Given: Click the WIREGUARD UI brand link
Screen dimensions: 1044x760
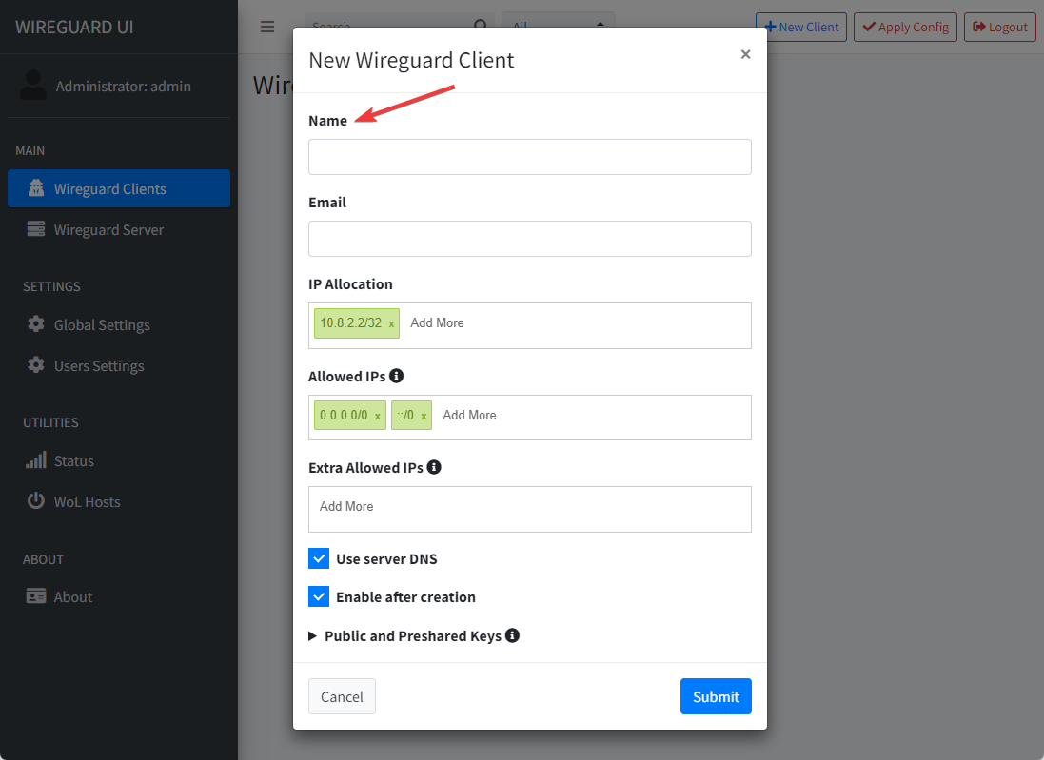Looking at the screenshot, I should point(74,28).
